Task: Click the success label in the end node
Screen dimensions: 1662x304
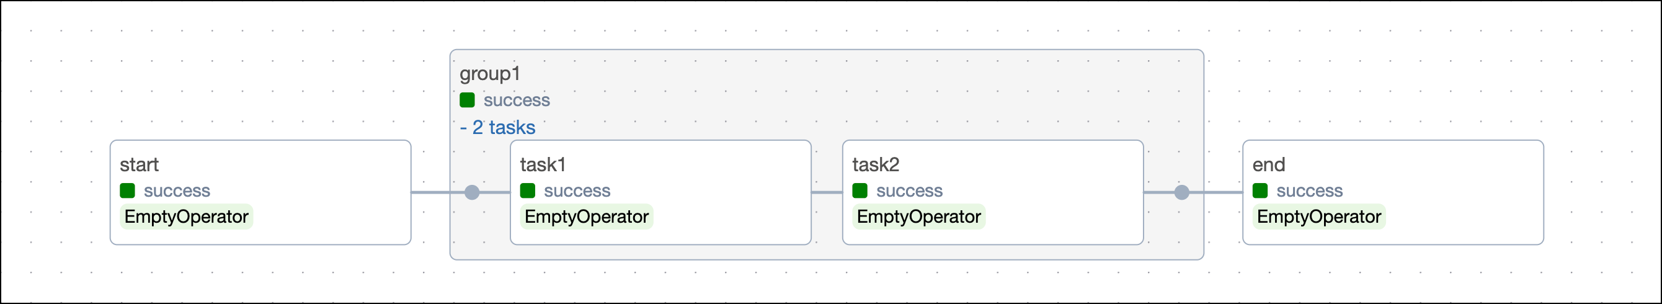Action: coord(1309,190)
